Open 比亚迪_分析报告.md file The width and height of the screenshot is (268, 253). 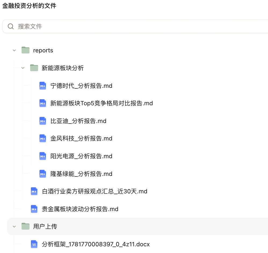pos(78,121)
